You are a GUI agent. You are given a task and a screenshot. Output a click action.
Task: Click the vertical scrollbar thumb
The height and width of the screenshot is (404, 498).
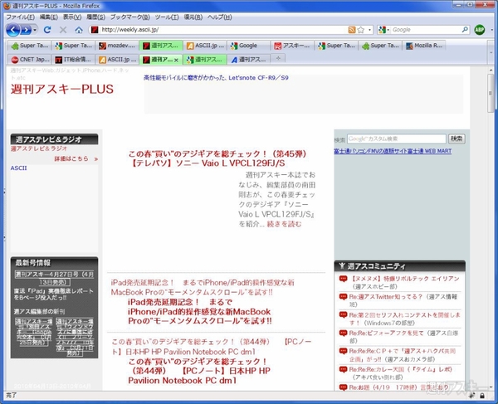(491, 92)
